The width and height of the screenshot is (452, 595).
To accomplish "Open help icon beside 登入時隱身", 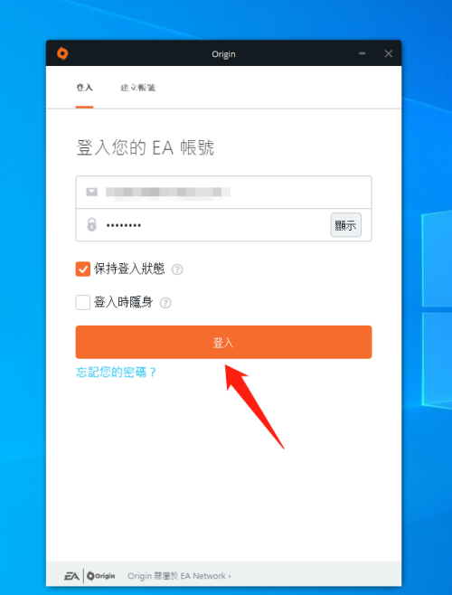I will pyautogui.click(x=165, y=303).
